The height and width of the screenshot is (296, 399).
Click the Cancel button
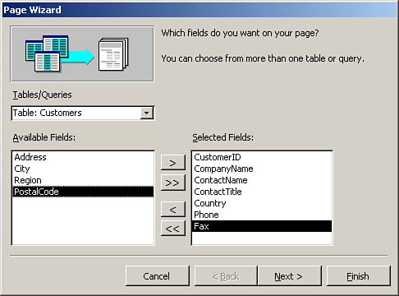(x=157, y=275)
